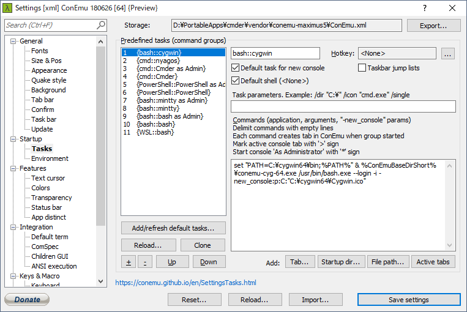467x312 pixels.
Task: Open the Transparency settings page
Action: 51,198
